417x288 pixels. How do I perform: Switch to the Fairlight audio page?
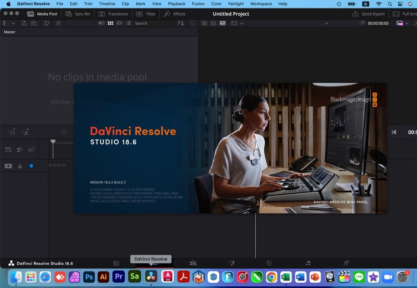pos(307,263)
